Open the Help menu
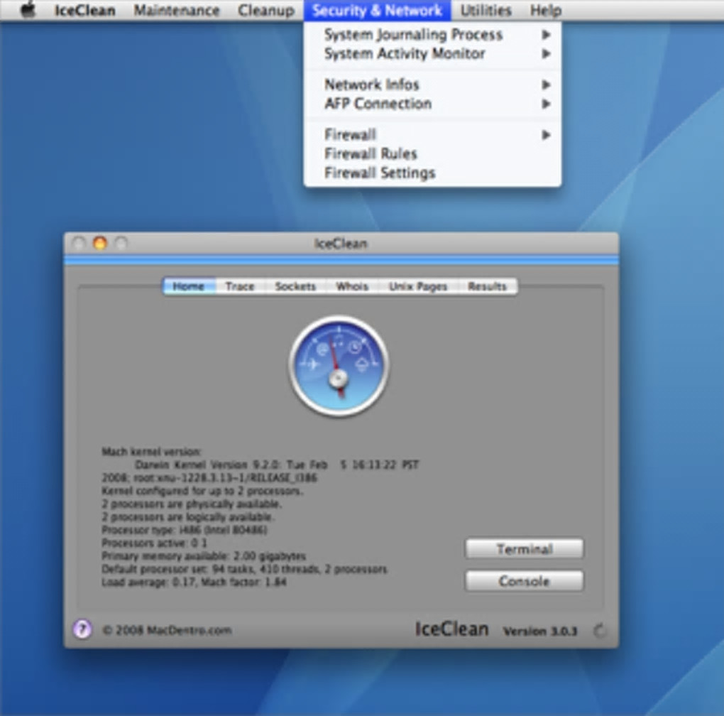Viewport: 724px width, 716px height. point(545,10)
